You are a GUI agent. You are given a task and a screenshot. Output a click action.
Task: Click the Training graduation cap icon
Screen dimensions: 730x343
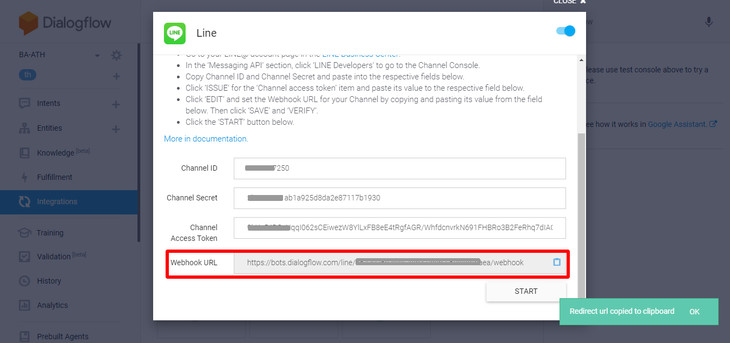coord(24,232)
